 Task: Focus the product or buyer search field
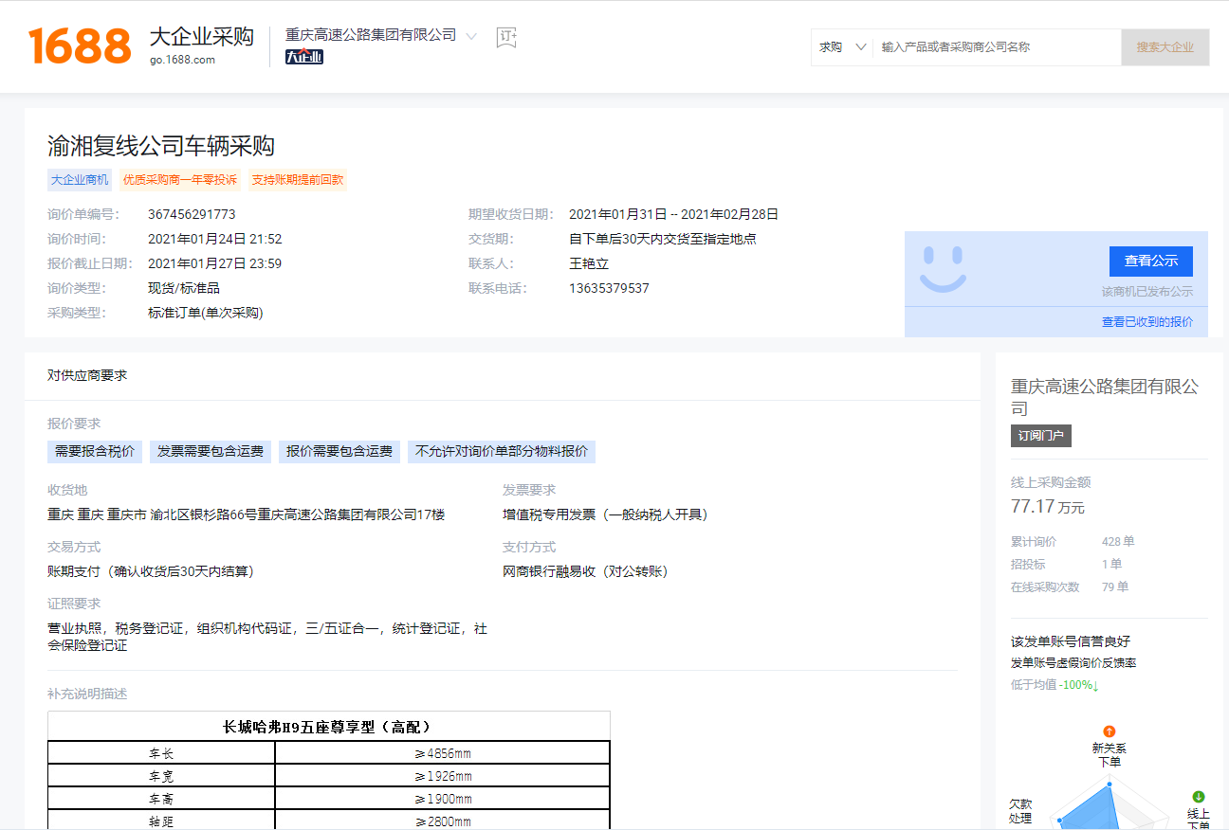[997, 46]
